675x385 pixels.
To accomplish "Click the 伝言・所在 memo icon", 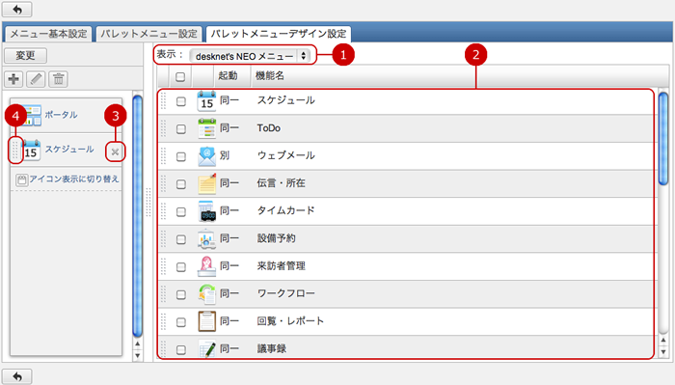I will (206, 183).
